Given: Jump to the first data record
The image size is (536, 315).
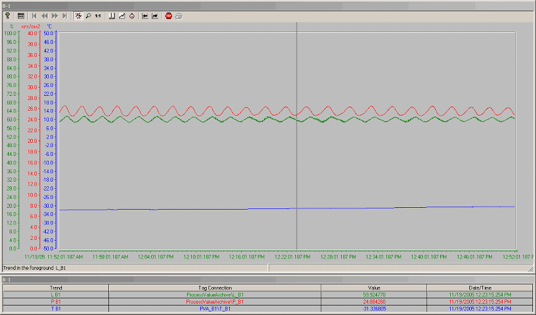Looking at the screenshot, I should [x=35, y=16].
